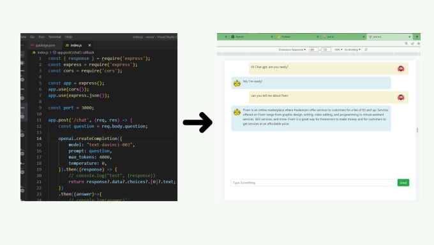This screenshot has height=245, width=434.
Task: Close the index.js editor tab
Action: tap(89, 45)
